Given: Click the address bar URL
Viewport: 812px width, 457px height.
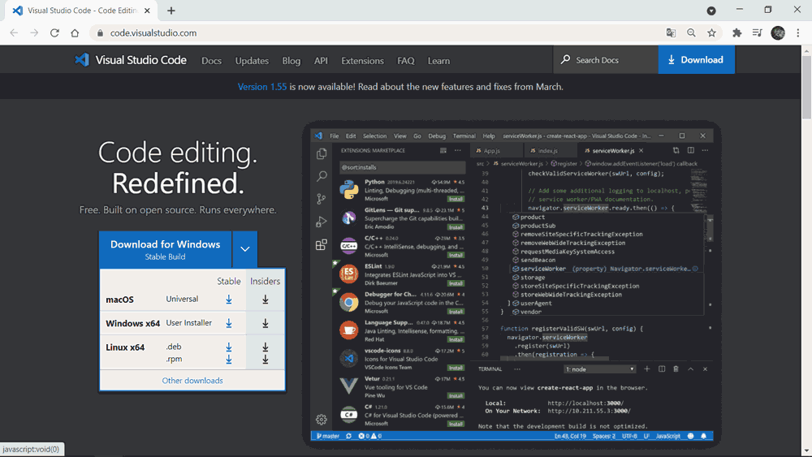Looking at the screenshot, I should (x=153, y=32).
